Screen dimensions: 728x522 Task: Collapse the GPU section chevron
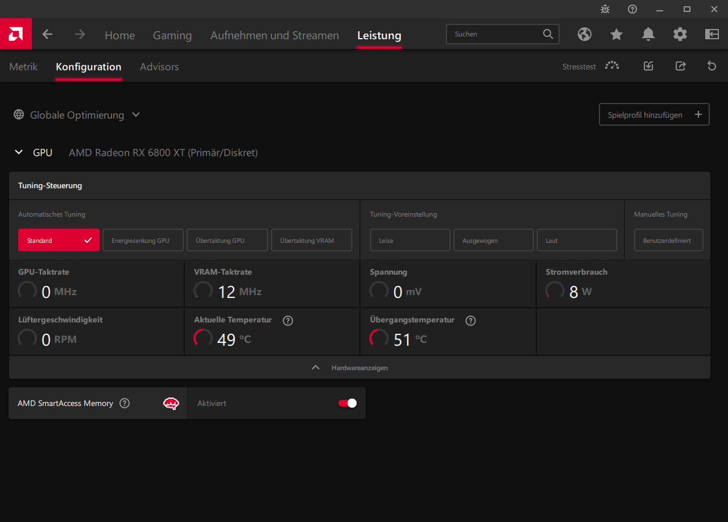[x=19, y=152]
